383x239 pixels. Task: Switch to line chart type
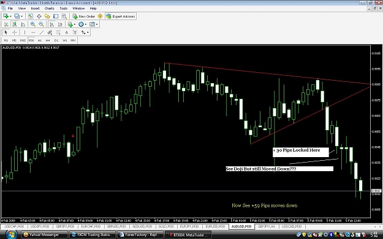click(x=23, y=24)
